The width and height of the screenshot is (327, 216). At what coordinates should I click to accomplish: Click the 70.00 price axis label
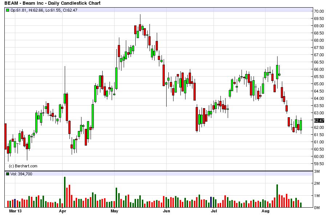pos(319,12)
